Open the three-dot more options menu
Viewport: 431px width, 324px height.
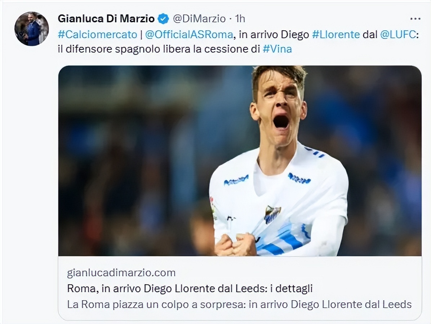[415, 19]
